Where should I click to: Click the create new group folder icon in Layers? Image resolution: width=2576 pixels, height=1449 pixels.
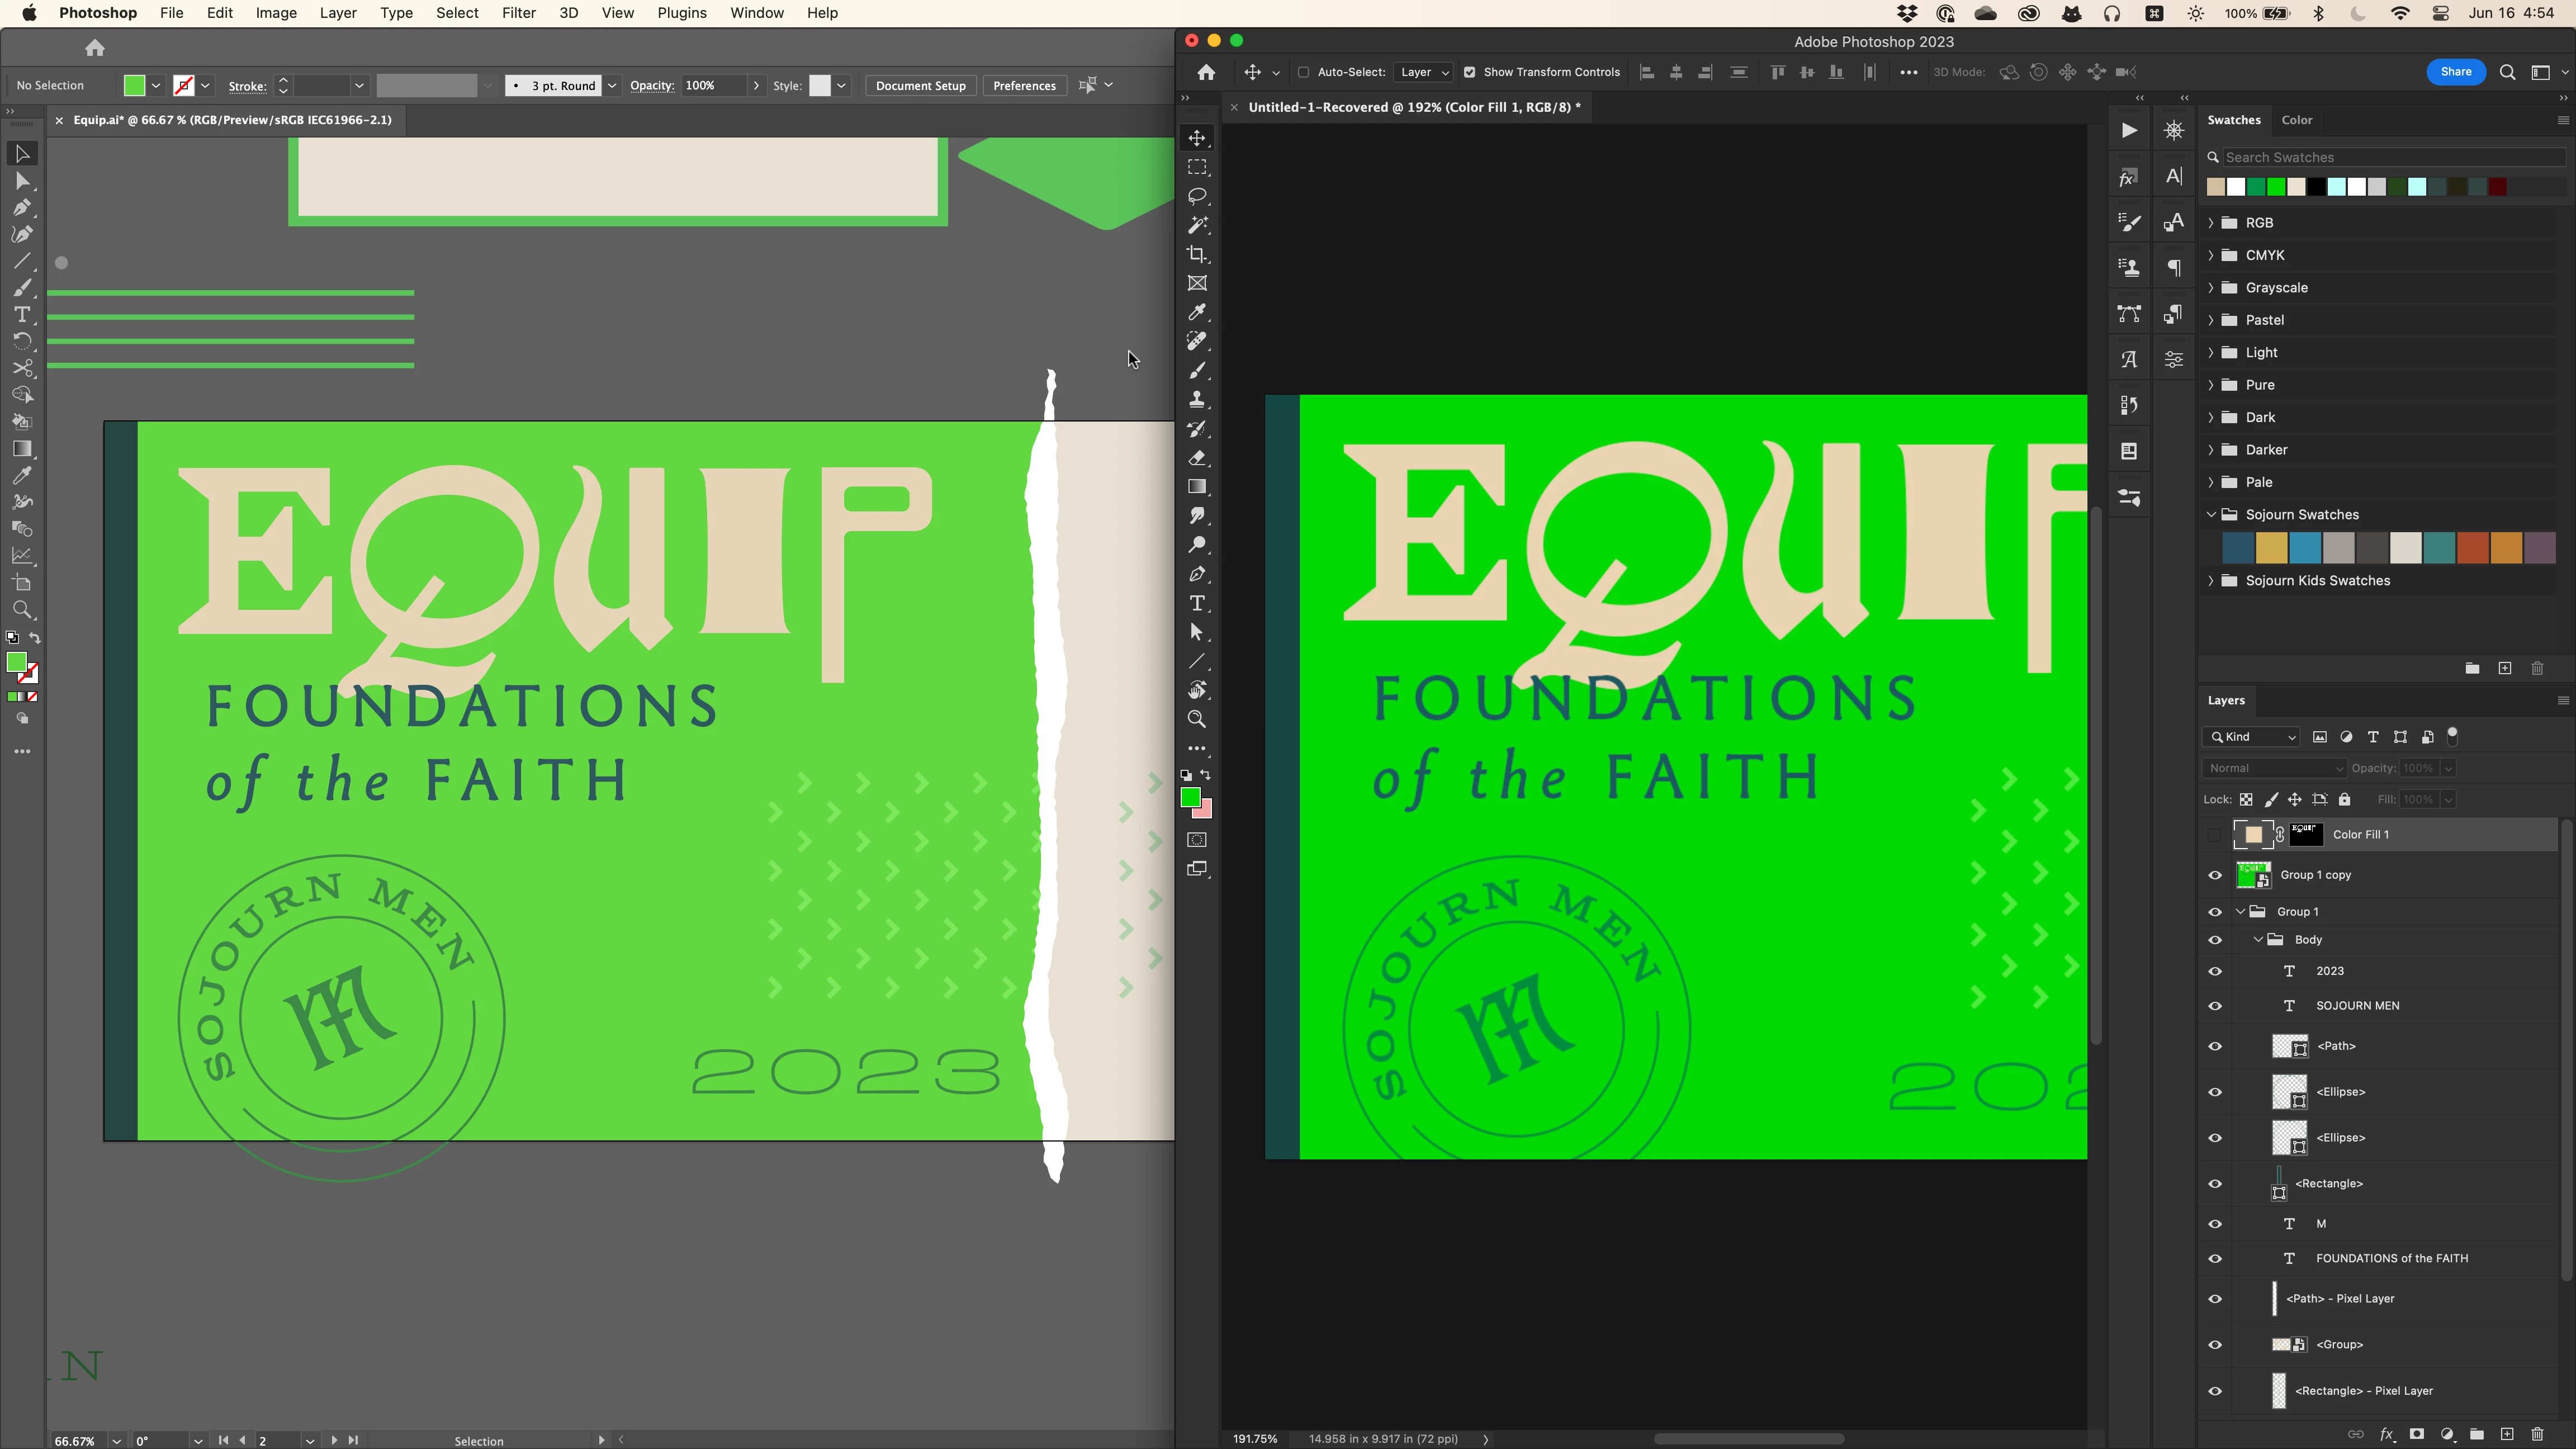[x=2476, y=1434]
